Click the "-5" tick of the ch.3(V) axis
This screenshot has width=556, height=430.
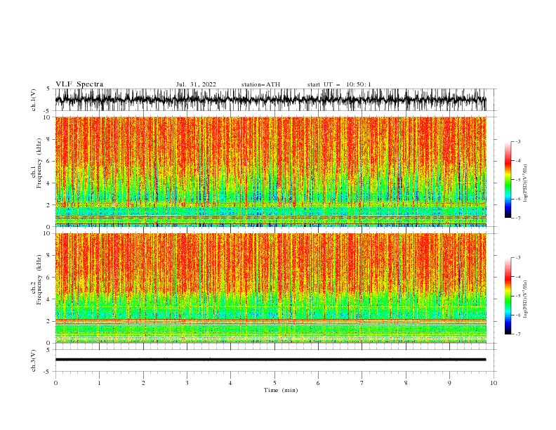(48, 372)
